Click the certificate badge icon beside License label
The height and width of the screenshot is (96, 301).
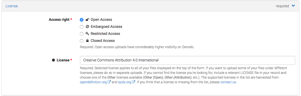click(x=54, y=60)
